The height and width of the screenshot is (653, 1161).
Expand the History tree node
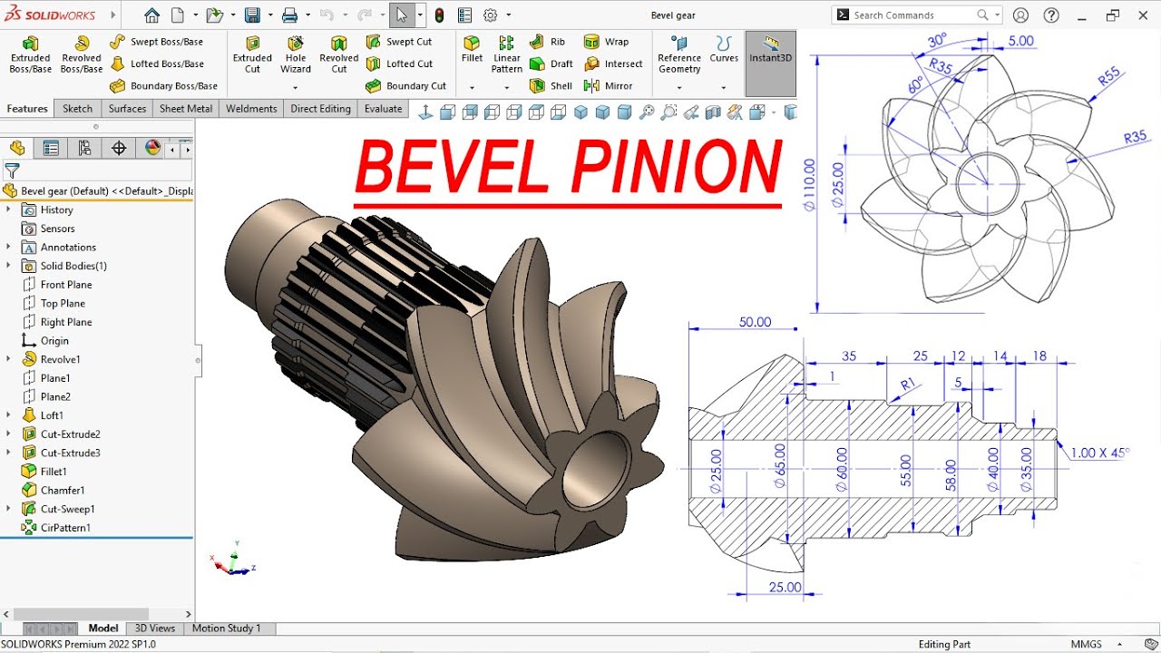[8, 210]
